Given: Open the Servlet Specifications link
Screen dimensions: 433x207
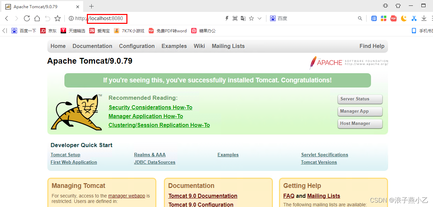Looking at the screenshot, I should 325,155.
